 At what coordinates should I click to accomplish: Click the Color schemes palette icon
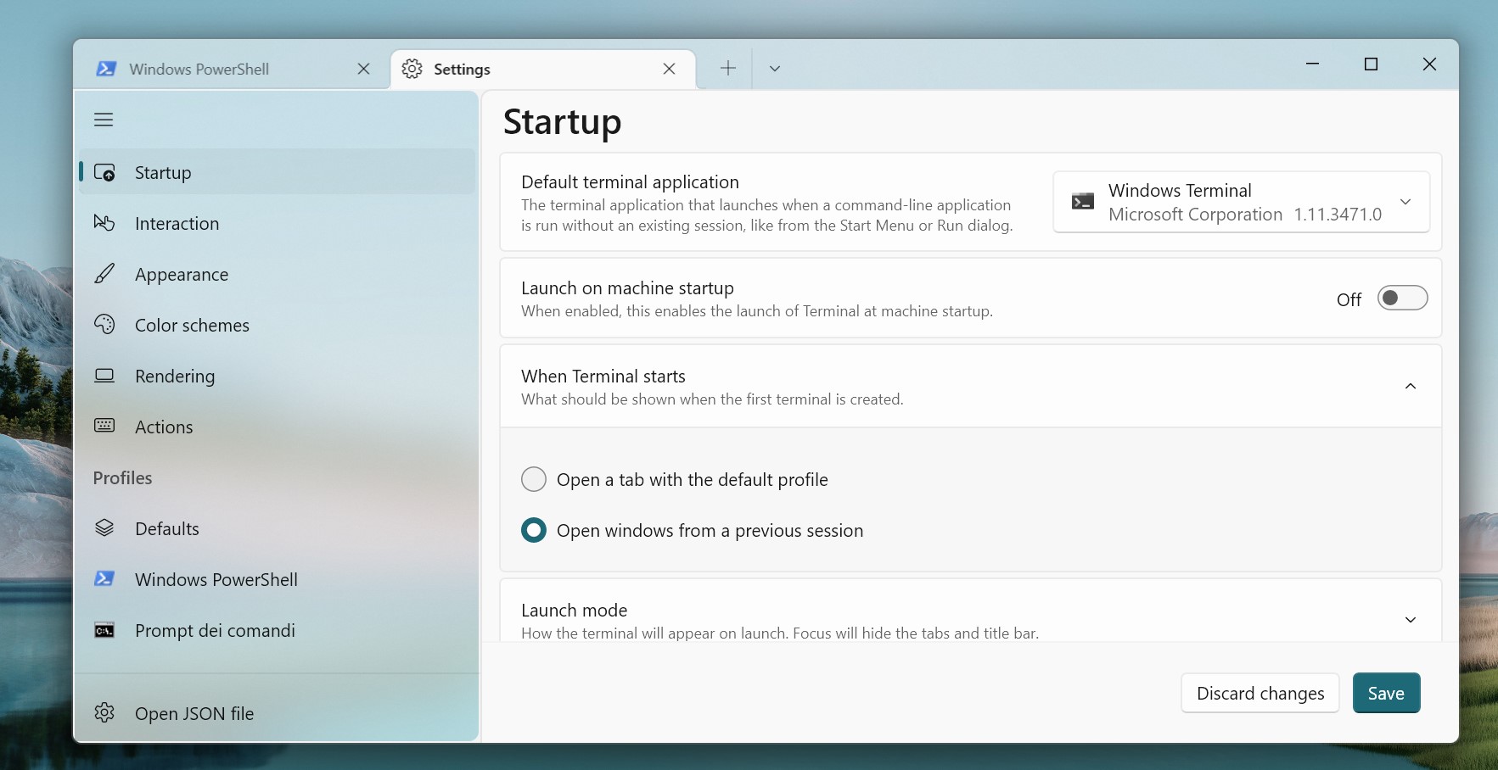click(104, 325)
